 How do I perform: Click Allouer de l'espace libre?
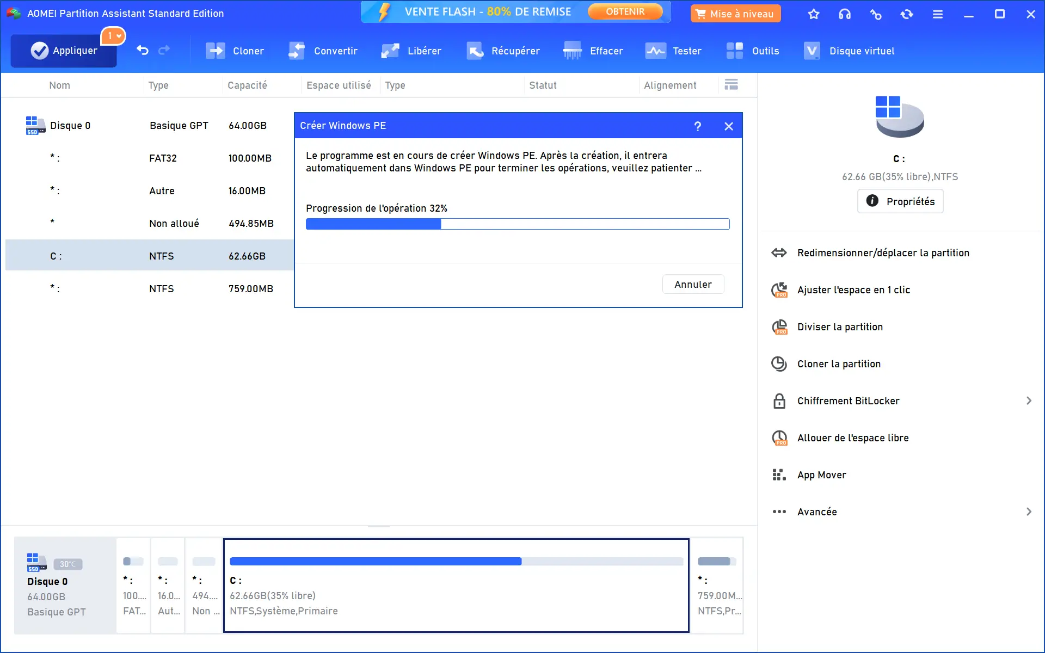coord(853,438)
